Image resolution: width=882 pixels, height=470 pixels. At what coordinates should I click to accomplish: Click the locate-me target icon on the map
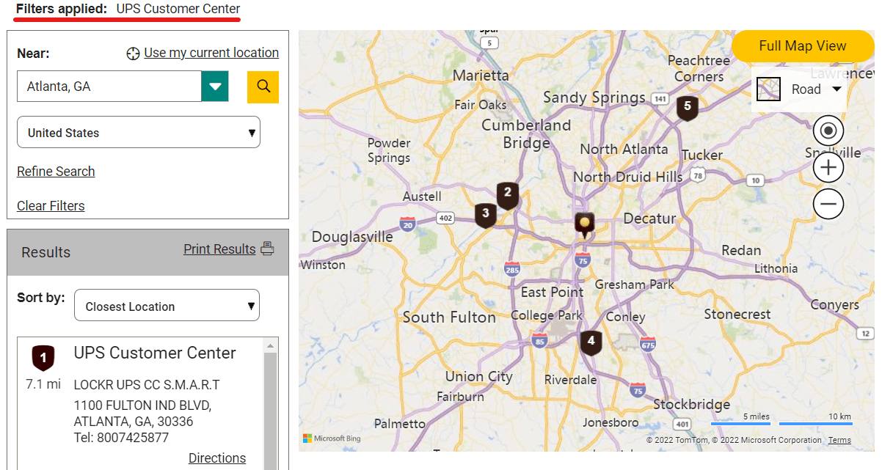(828, 131)
